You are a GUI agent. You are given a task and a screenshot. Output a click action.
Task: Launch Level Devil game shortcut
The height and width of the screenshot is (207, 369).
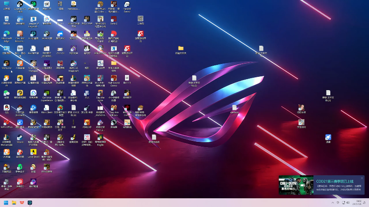coord(33,154)
